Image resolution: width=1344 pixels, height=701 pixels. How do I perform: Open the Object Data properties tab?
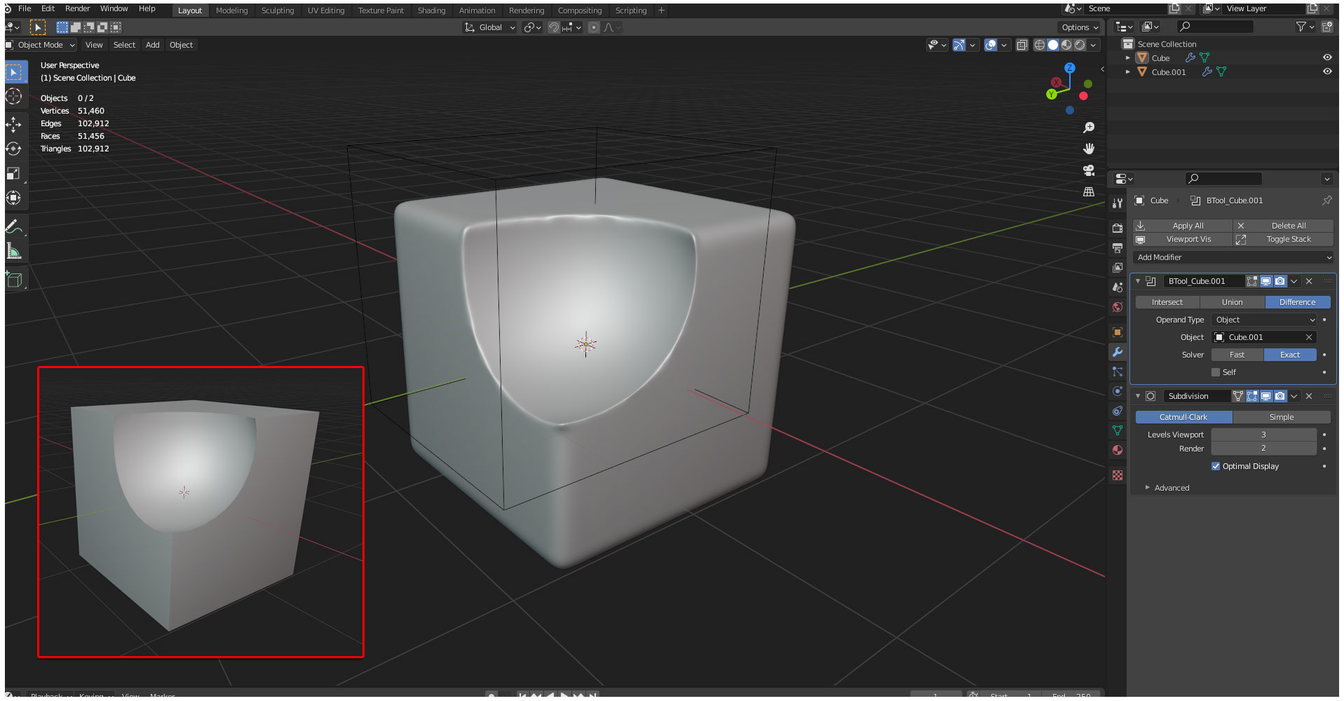pyautogui.click(x=1118, y=430)
